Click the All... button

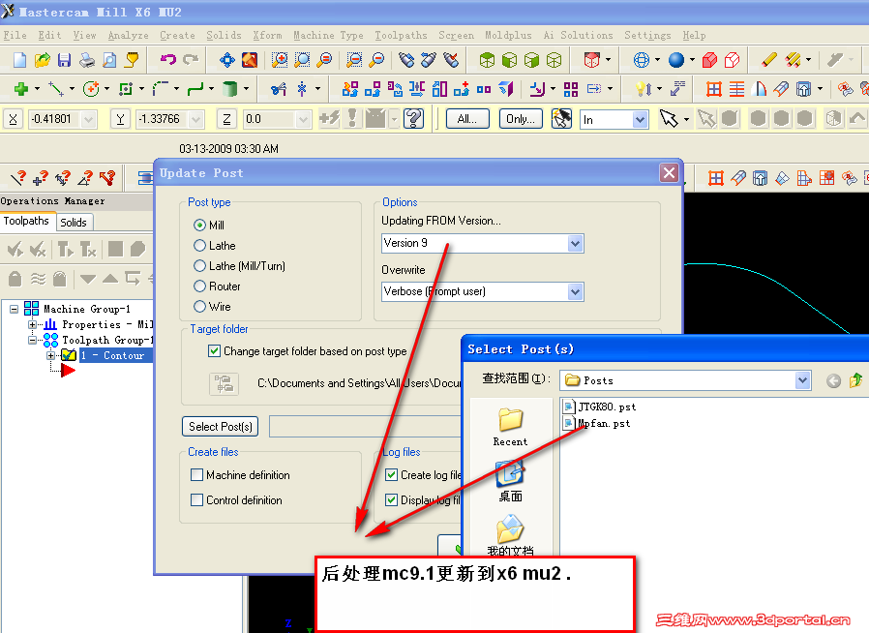467,119
